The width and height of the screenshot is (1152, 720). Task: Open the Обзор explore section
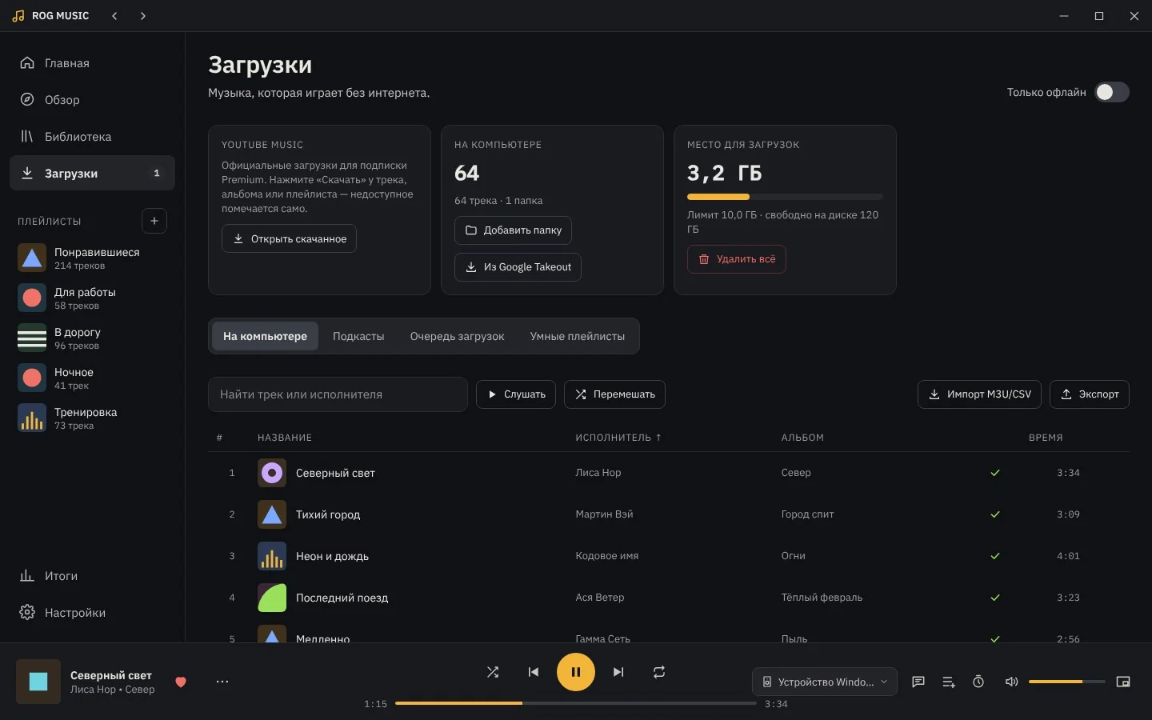[92, 100]
